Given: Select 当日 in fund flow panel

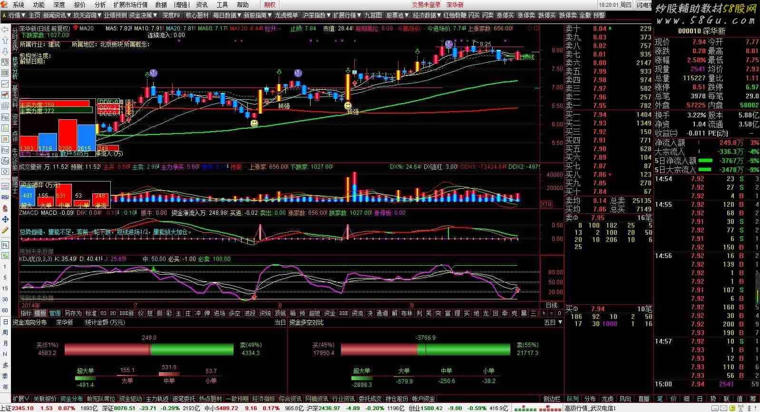Looking at the screenshot, I should coord(281,322).
